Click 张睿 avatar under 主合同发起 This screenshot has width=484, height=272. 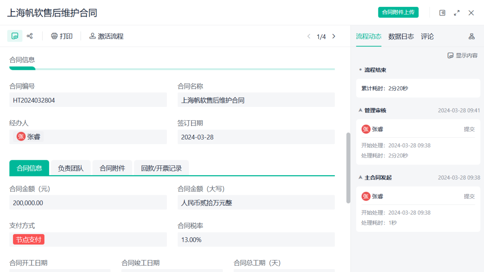(366, 197)
